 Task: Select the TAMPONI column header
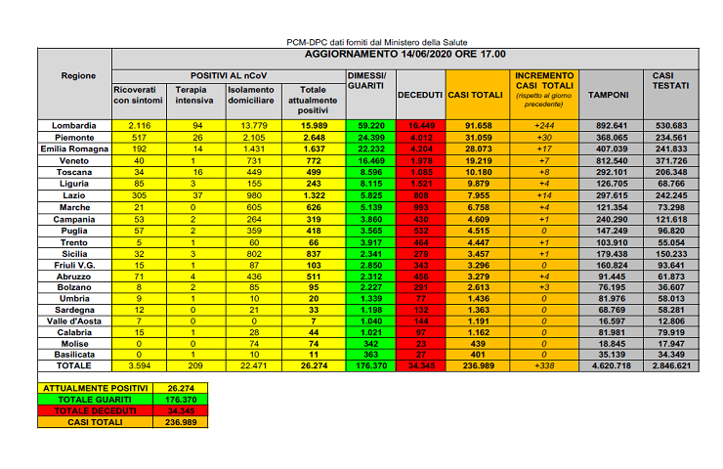[609, 94]
